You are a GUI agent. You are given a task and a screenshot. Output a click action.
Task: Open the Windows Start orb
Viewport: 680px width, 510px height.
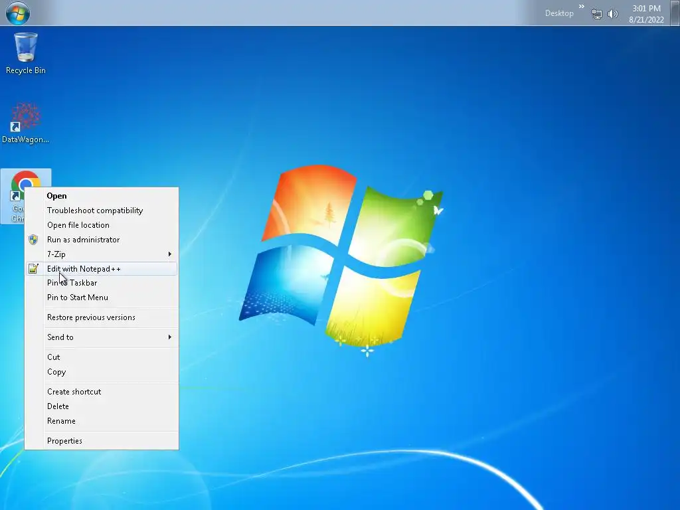[x=18, y=13]
